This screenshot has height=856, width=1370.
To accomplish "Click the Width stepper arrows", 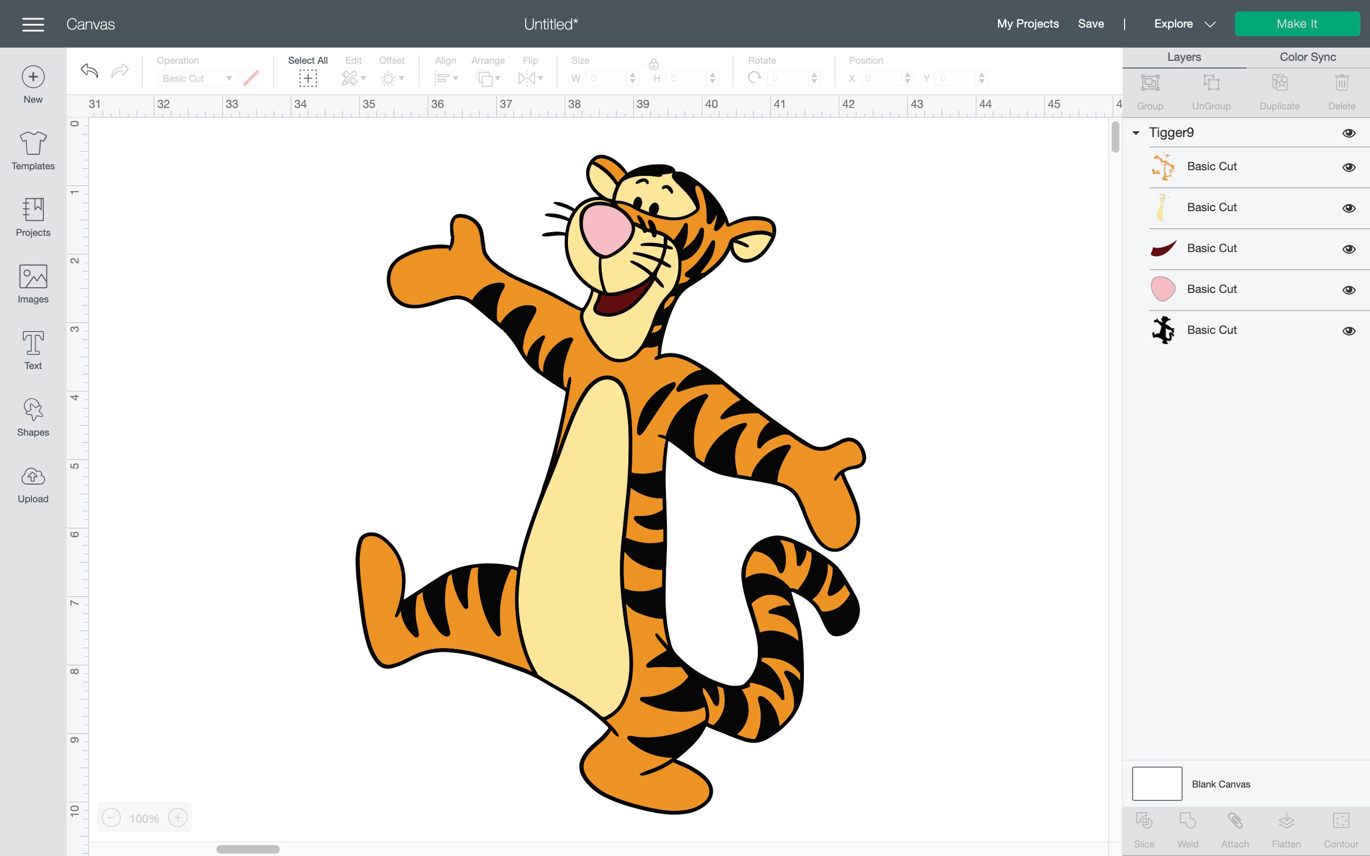I will pyautogui.click(x=633, y=78).
